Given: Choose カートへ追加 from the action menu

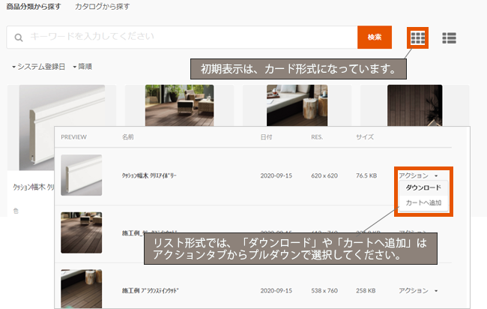Looking at the screenshot, I should point(423,202).
